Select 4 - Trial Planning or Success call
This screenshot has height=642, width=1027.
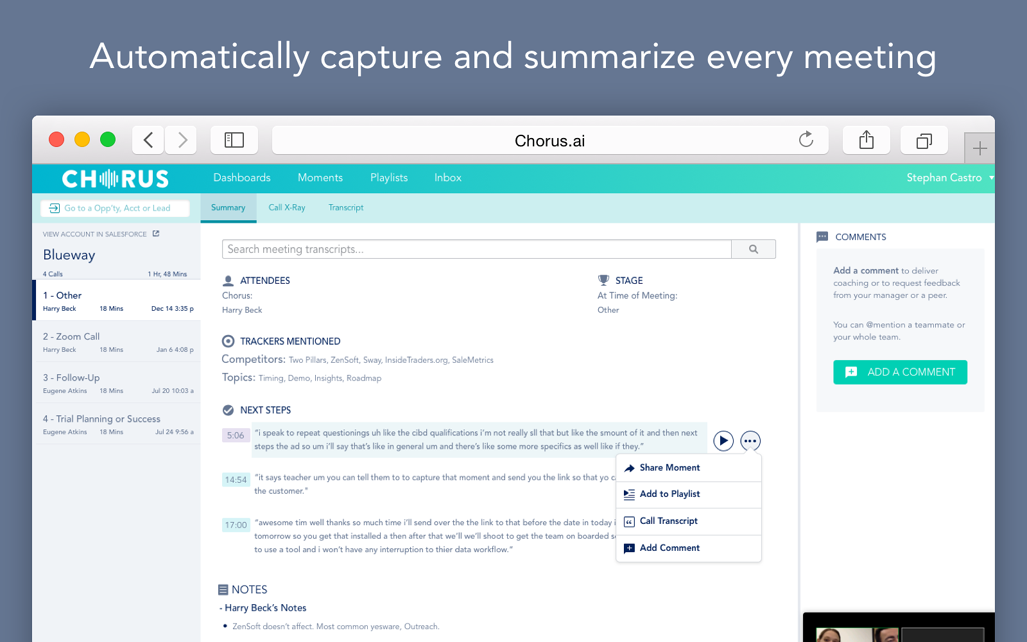(x=117, y=424)
